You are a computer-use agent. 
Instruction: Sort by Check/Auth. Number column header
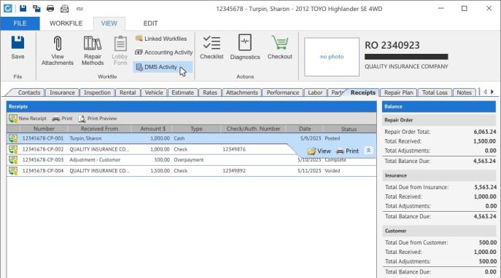coord(253,129)
